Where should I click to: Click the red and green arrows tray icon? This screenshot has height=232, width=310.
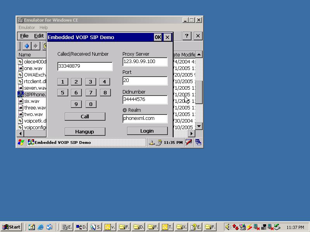click(x=235, y=227)
